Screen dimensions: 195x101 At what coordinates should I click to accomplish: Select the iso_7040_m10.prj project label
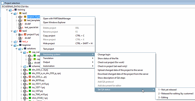(40, 95)
